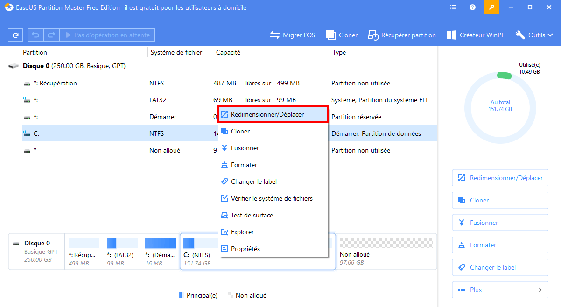Viewport: 561px width, 307px height.
Task: Select the Récupération partition row
Action: tap(230, 83)
